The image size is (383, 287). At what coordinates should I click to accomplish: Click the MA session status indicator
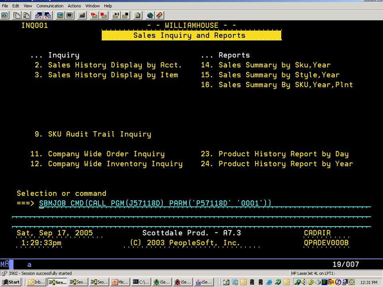[5, 264]
